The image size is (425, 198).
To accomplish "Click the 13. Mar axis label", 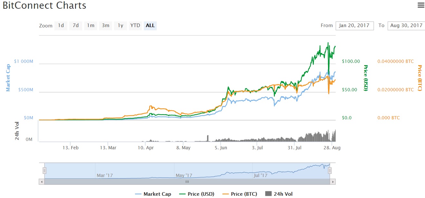I will pos(108,148).
